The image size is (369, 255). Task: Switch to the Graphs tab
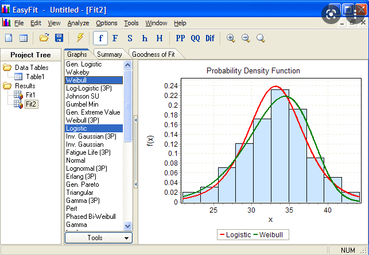tap(77, 54)
